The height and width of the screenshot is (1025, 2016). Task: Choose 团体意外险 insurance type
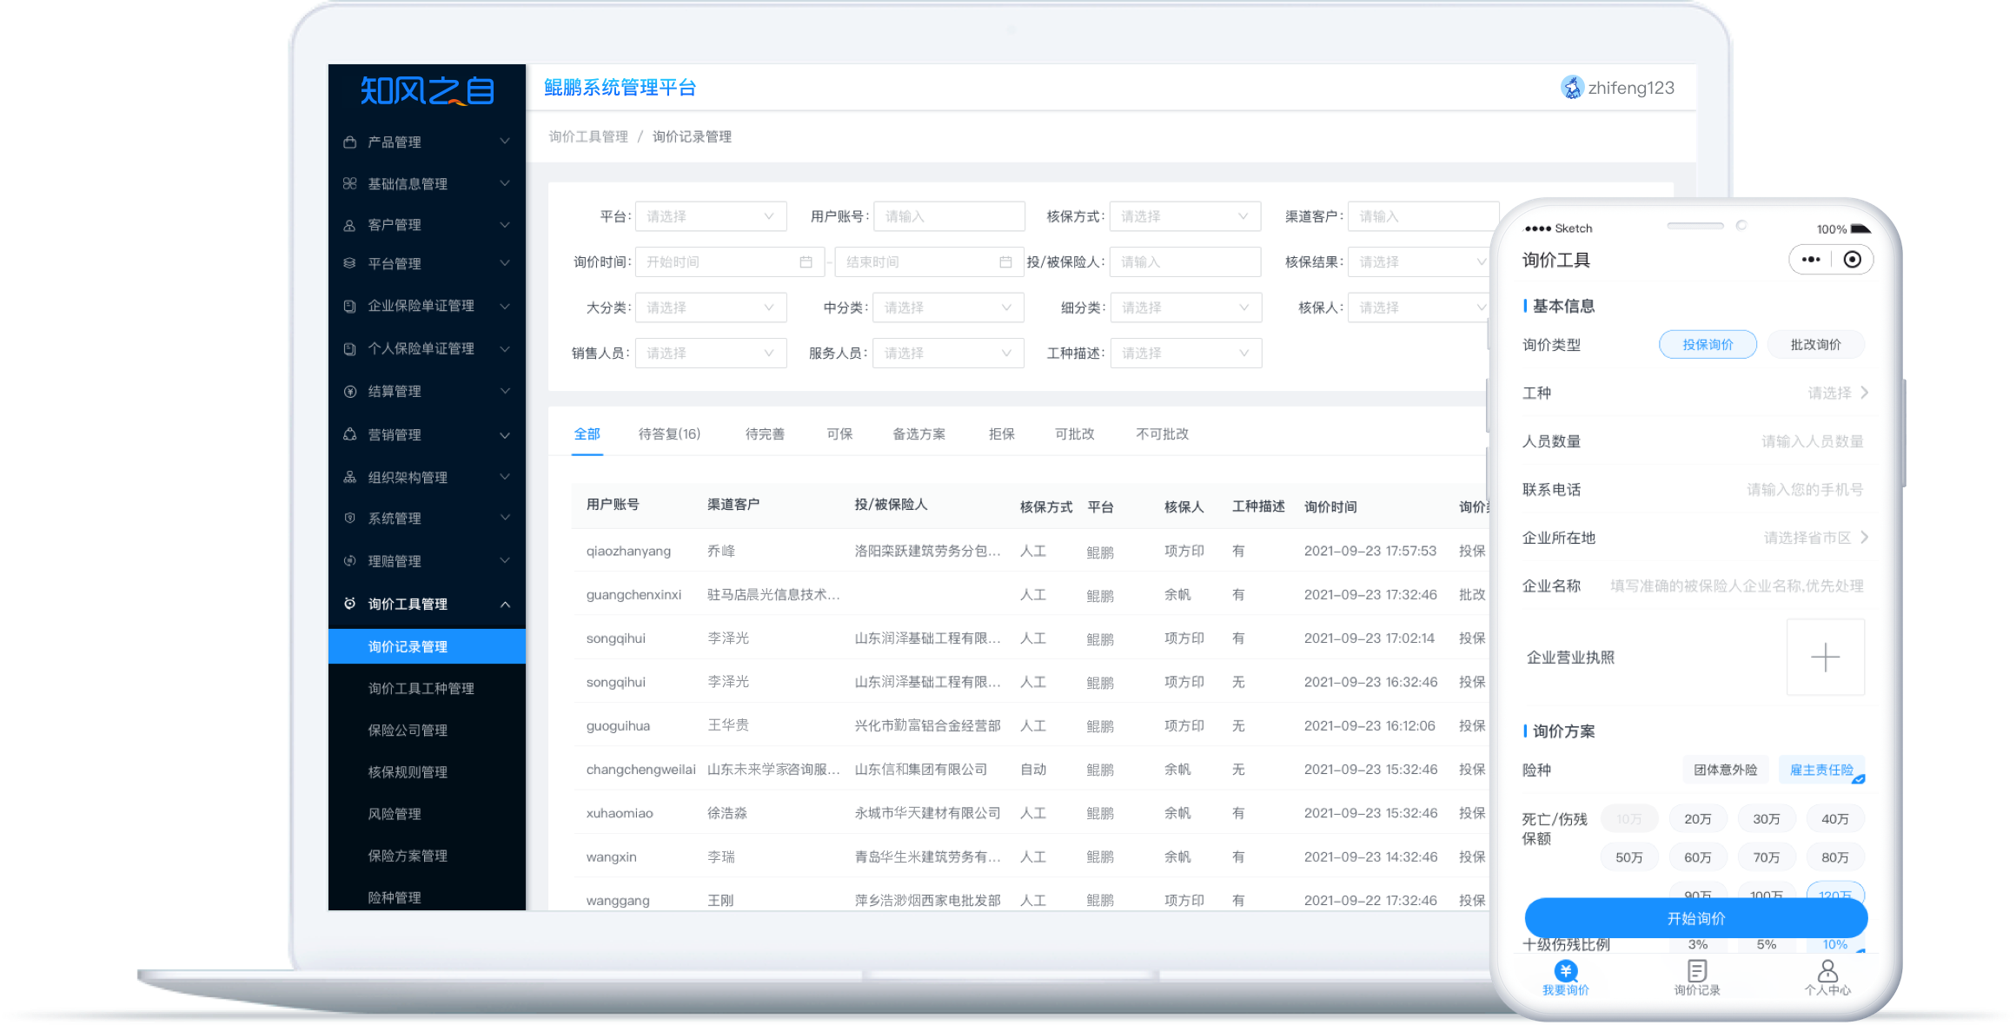[1725, 770]
